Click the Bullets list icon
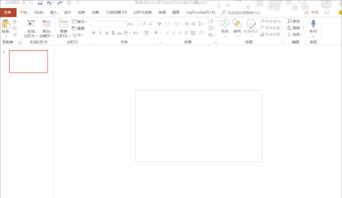This screenshot has height=198, width=342. tap(167, 24)
